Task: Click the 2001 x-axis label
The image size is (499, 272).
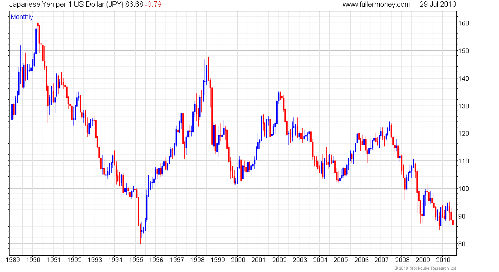Action: (259, 260)
